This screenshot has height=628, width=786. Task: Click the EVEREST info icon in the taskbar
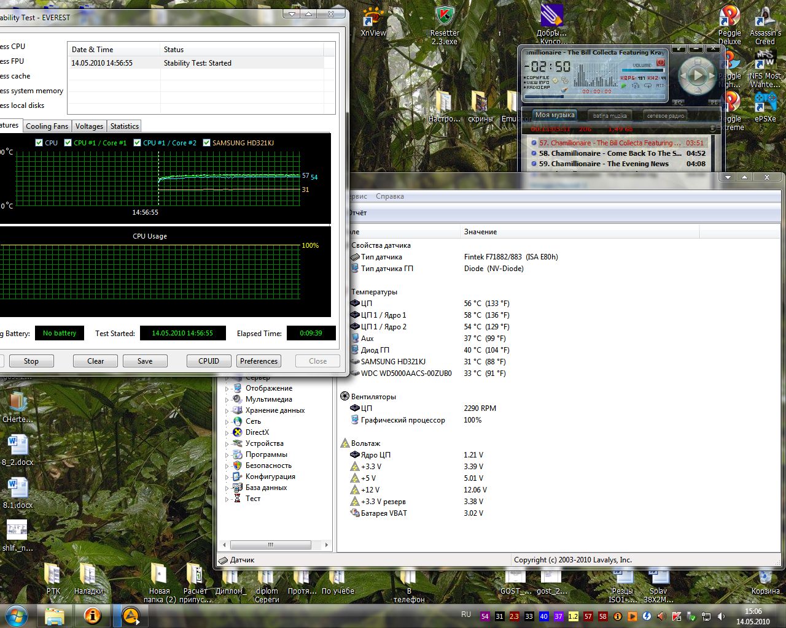(x=93, y=615)
